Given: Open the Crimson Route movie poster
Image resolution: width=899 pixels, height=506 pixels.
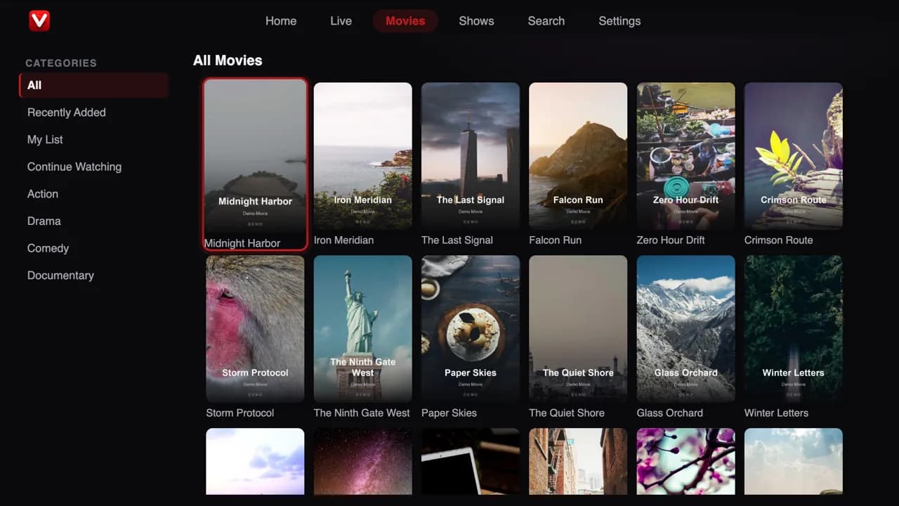Looking at the screenshot, I should 794,156.
